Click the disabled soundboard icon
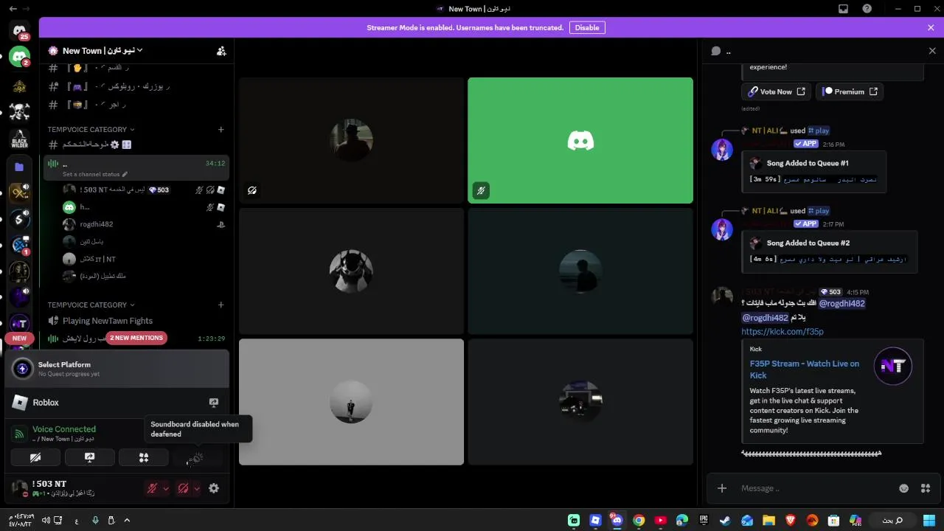Viewport: 944px width, 531px height. point(197,458)
